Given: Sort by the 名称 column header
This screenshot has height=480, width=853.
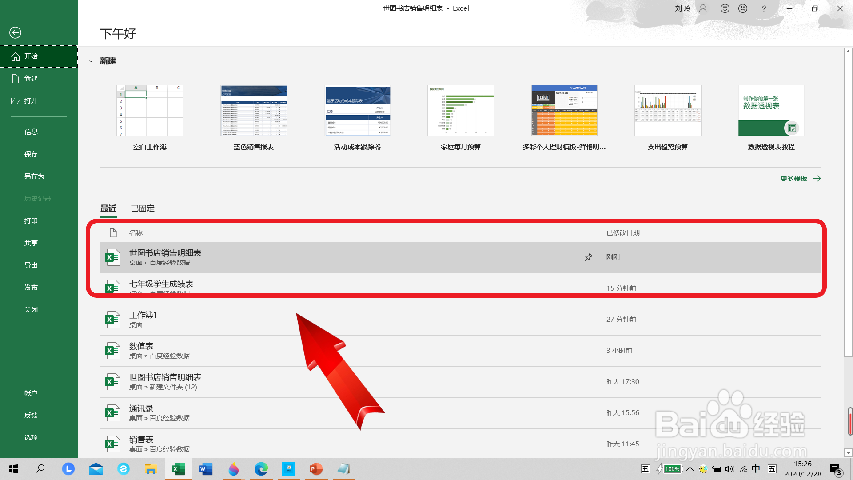Looking at the screenshot, I should tap(136, 233).
